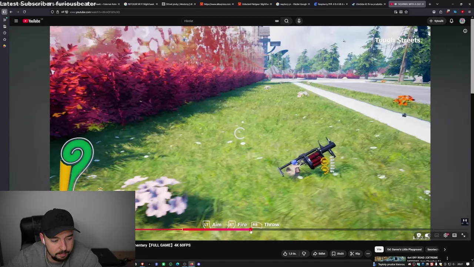
Task: Open the notifications bell
Action: click(x=451, y=21)
